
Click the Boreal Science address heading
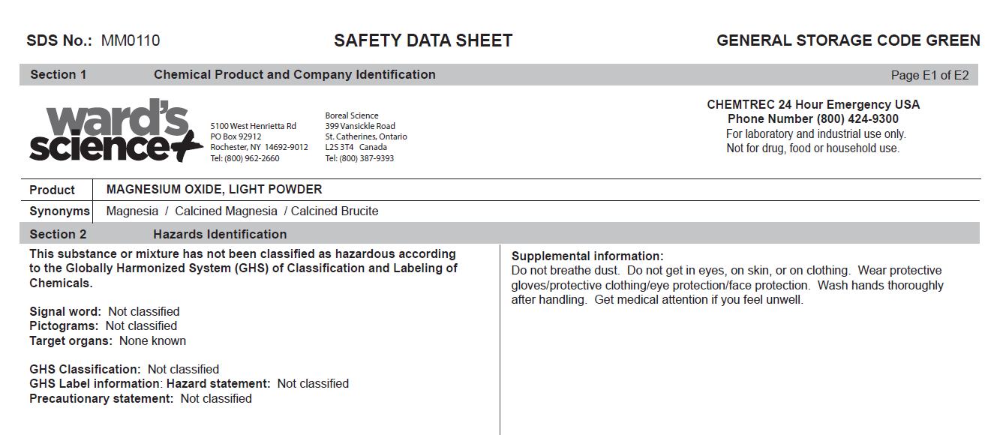click(x=352, y=115)
